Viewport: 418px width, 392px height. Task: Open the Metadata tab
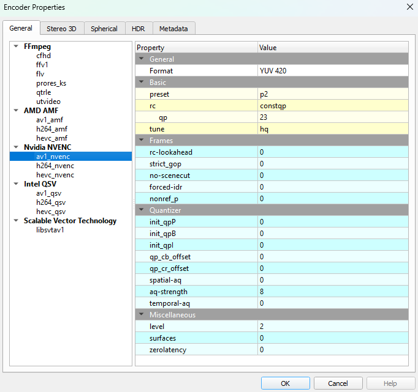(x=173, y=29)
